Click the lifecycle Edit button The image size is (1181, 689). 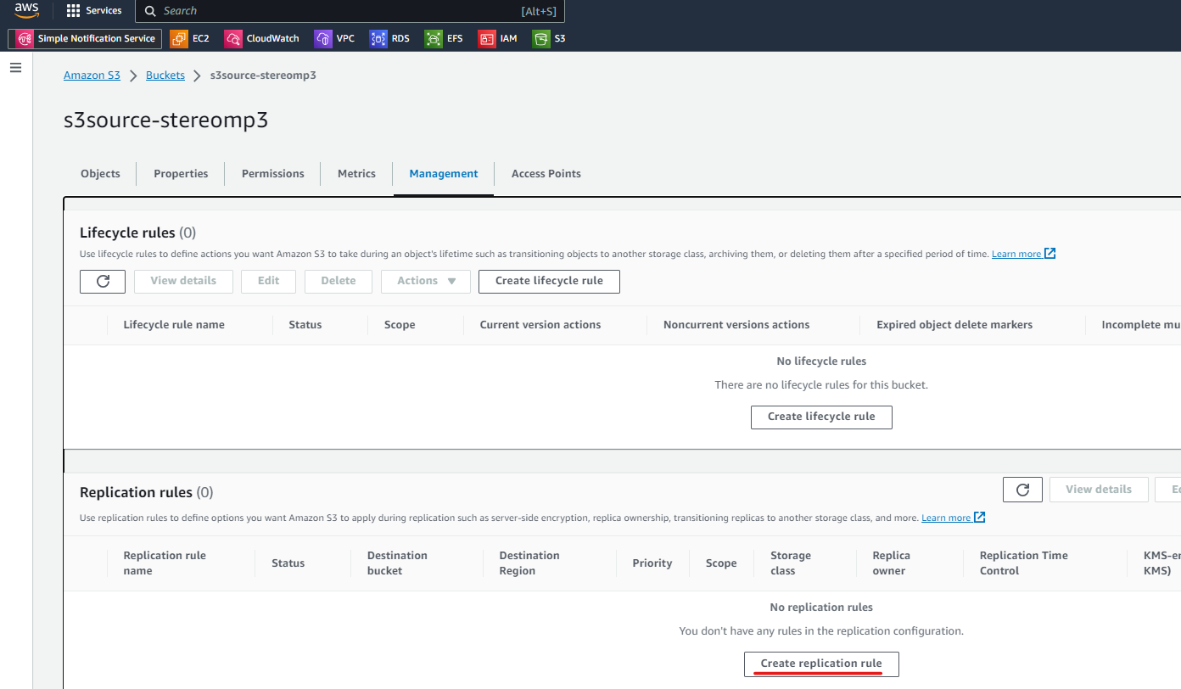[268, 281]
